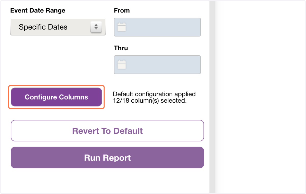Image resolution: width=306 pixels, height=194 pixels.
Task: Open calendar icon in the From field
Action: 122,27
